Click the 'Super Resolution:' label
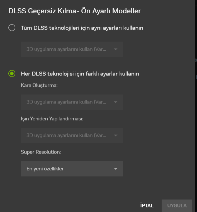The width and height of the screenshot is (197, 212). [x=41, y=152]
